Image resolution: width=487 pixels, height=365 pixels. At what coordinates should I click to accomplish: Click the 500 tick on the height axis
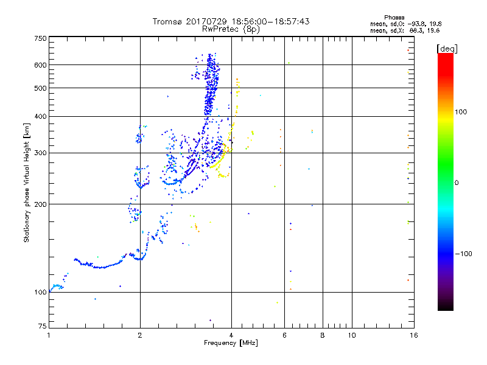click(x=40, y=88)
